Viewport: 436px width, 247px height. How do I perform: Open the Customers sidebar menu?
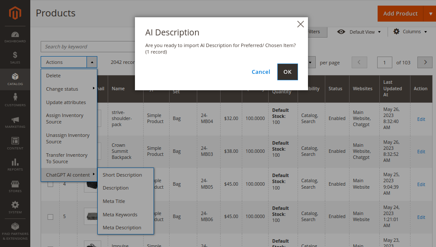click(x=15, y=101)
